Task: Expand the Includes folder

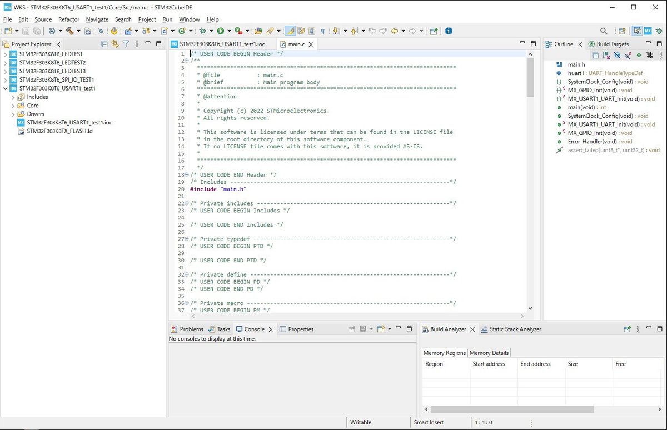Action: [13, 97]
